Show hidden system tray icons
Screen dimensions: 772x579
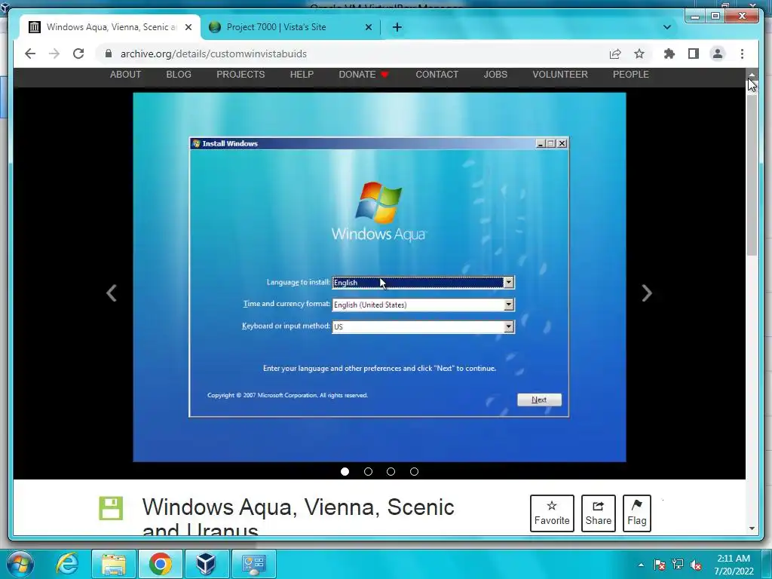[641, 565]
